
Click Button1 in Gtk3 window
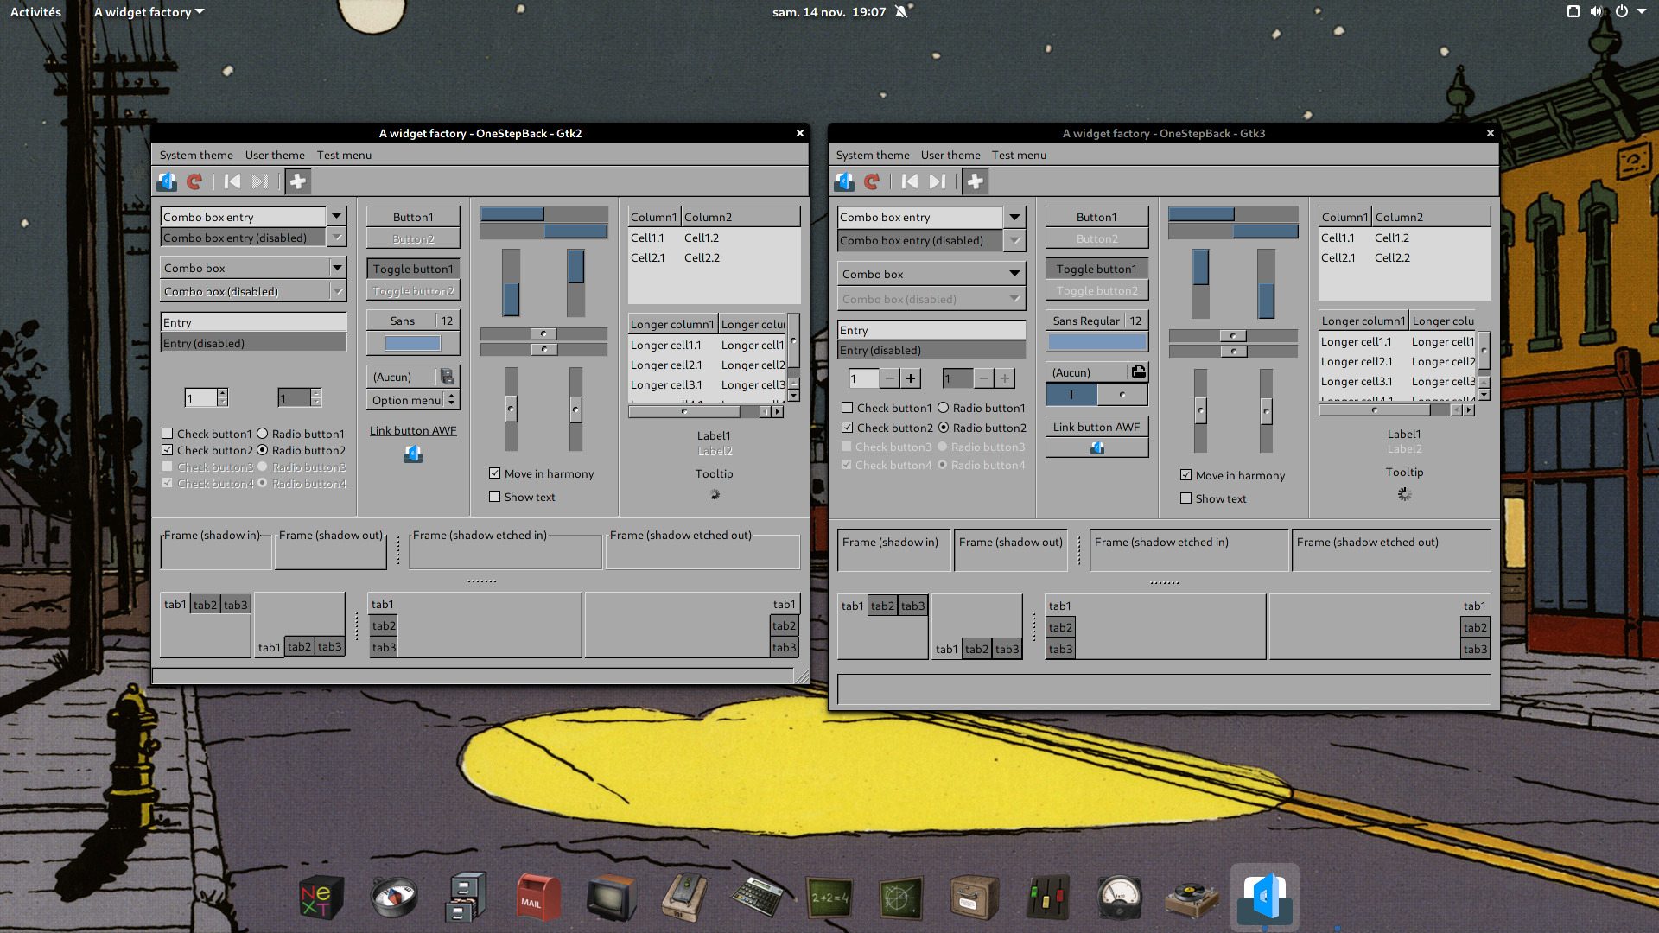point(1096,217)
